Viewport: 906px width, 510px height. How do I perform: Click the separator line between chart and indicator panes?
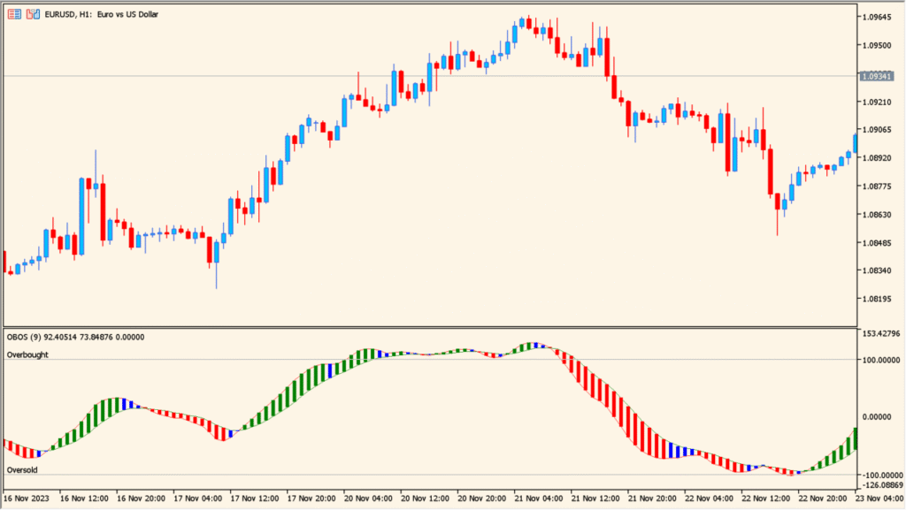point(442,325)
